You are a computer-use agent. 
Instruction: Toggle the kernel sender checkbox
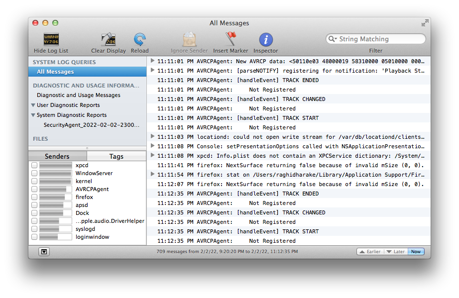point(34,181)
